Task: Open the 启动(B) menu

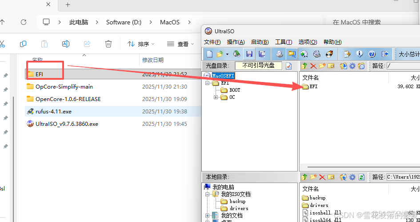Action: (x=260, y=42)
